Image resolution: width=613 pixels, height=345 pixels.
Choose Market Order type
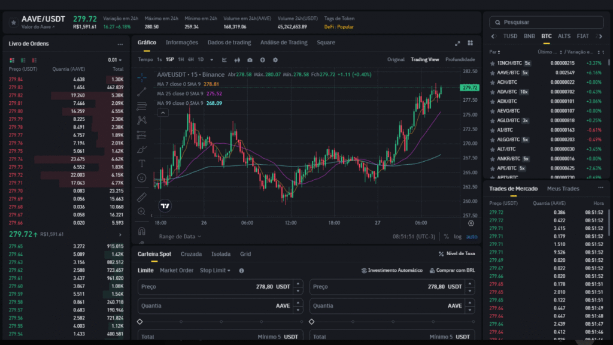coord(177,270)
